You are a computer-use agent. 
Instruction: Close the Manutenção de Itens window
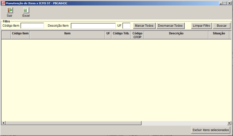pyautogui.click(x=229, y=3)
